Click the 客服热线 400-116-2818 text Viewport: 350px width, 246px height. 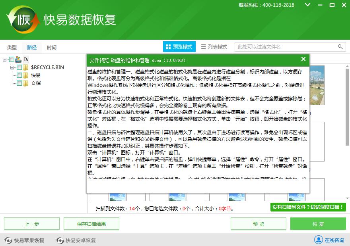266,5
